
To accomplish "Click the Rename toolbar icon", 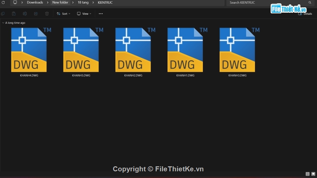I will coord(25,14).
